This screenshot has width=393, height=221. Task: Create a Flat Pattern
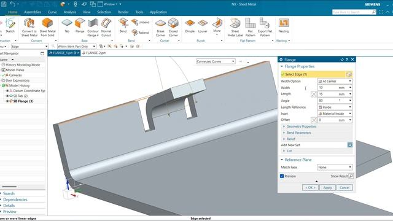click(250, 27)
